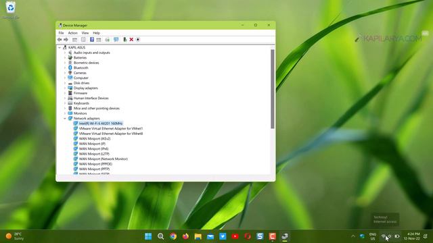The width and height of the screenshot is (433, 243).
Task: Click the volume icon in system tray
Action: 390,236
